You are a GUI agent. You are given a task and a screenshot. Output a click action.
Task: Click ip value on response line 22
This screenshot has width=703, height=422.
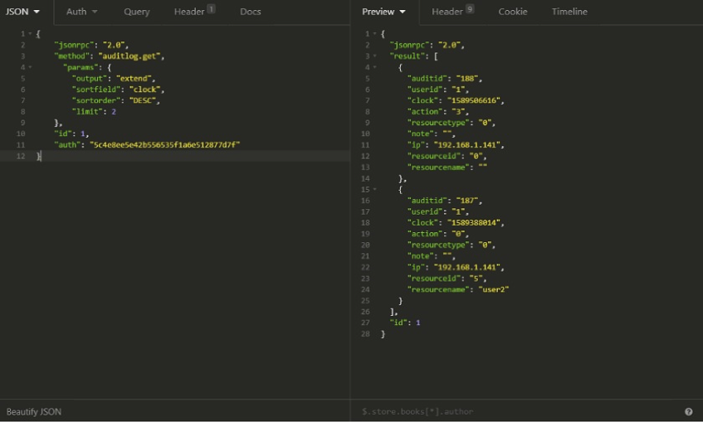coord(467,267)
